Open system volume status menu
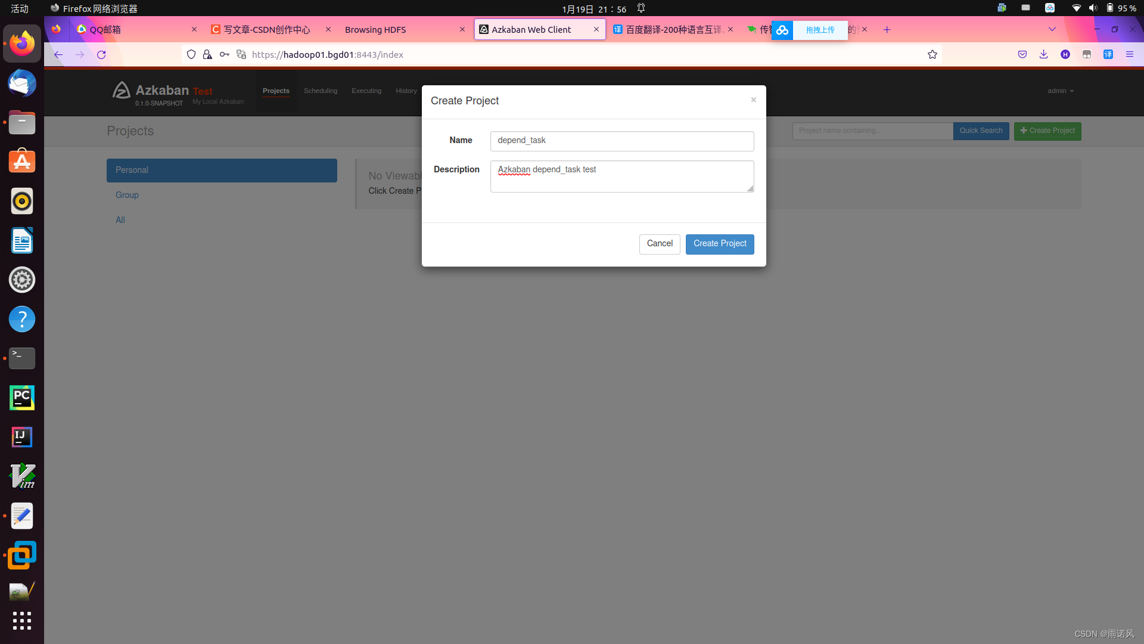This screenshot has height=644, width=1144. click(x=1093, y=8)
